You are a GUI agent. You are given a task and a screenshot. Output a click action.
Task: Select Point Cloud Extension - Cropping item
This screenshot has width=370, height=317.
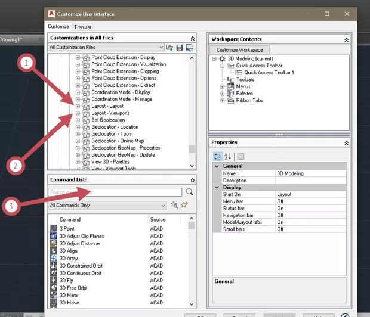point(125,71)
